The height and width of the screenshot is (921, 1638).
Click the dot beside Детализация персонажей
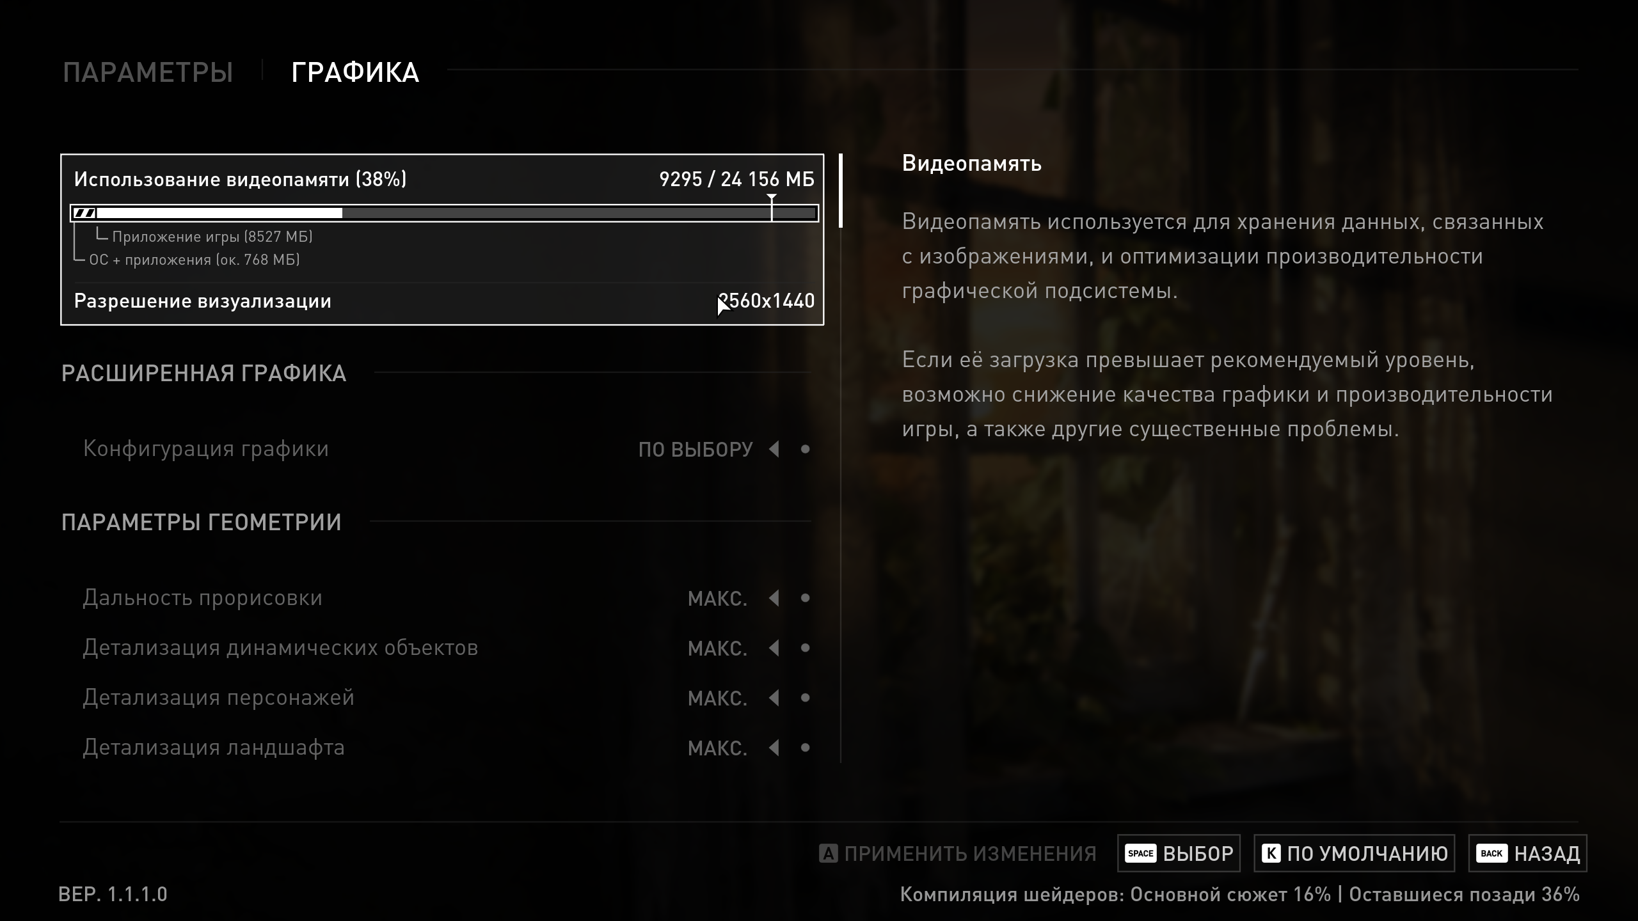click(x=806, y=698)
